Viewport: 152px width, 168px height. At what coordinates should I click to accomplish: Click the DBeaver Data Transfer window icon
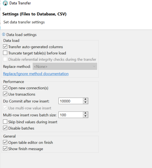5,3
